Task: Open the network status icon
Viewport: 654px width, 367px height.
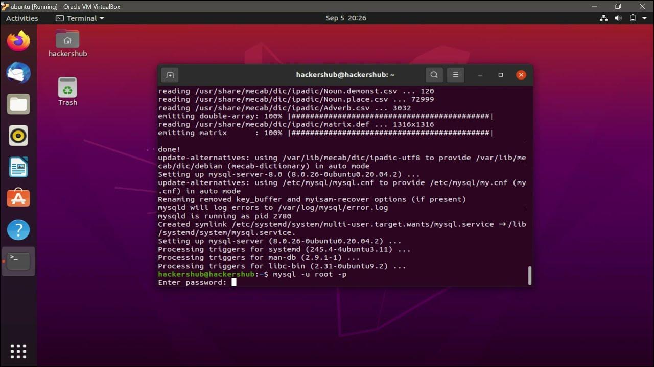Action: (x=604, y=18)
